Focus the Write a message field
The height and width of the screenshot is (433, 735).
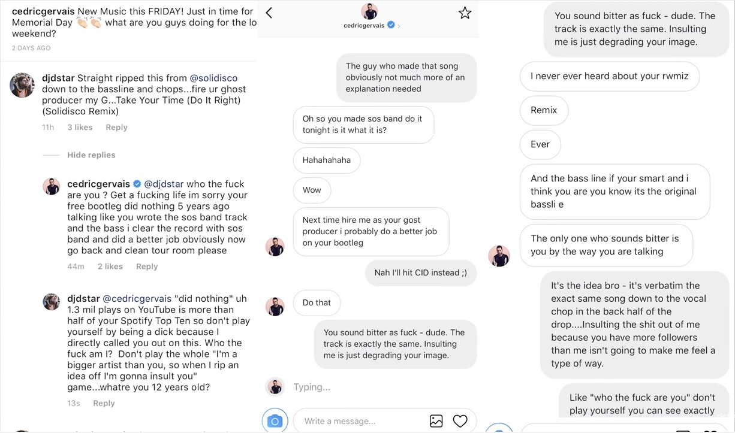click(x=360, y=421)
